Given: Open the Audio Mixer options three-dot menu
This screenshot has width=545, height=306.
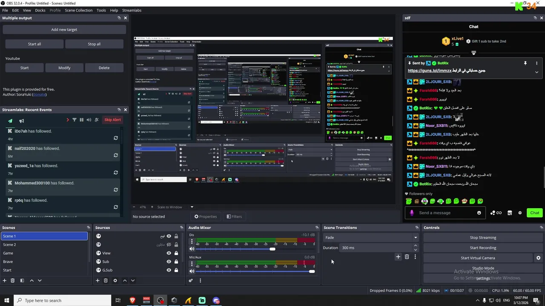Looking at the screenshot, I should click(x=200, y=280).
